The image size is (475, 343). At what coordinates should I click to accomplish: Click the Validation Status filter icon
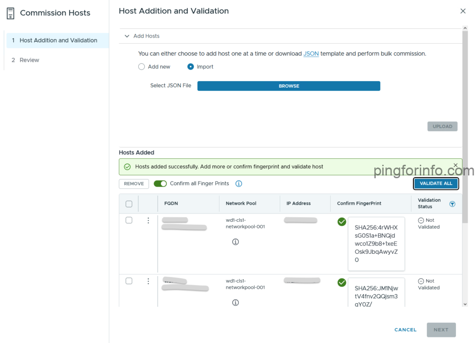452,204
